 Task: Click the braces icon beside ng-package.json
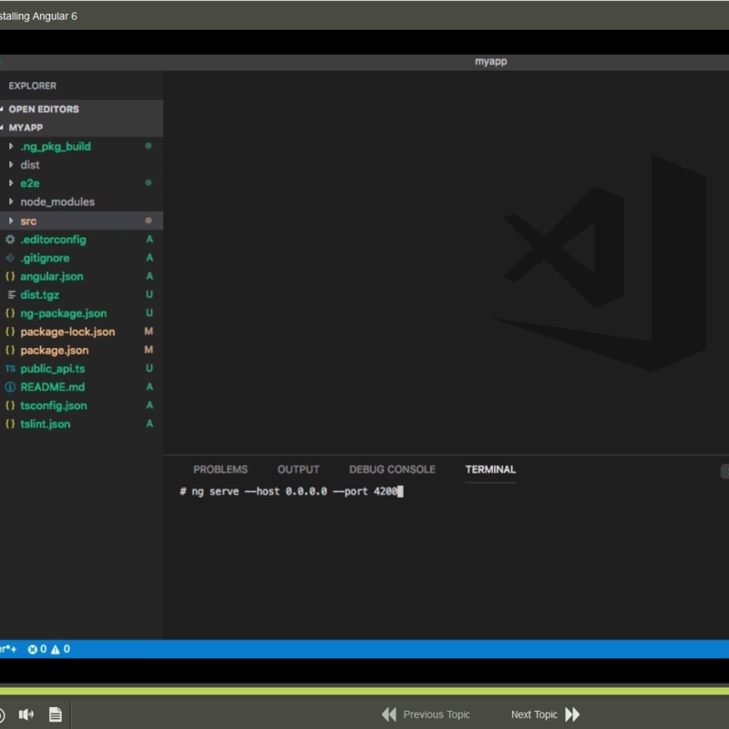click(10, 313)
